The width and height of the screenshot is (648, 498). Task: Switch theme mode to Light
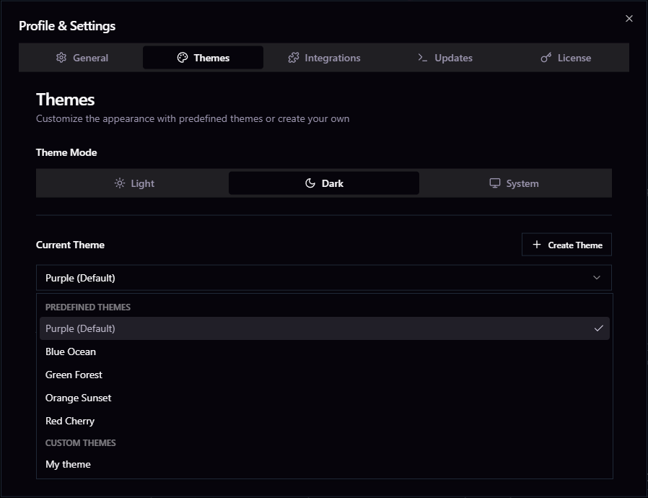(133, 183)
